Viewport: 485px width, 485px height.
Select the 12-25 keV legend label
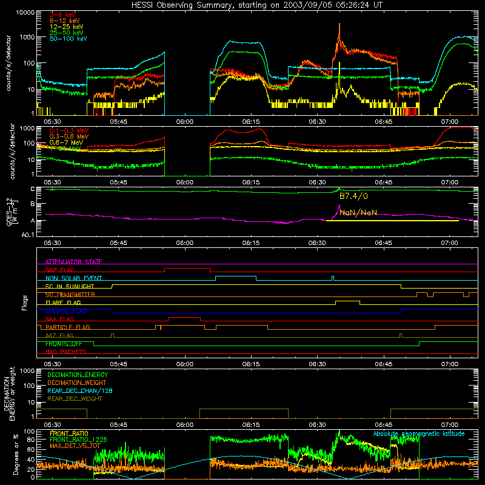point(67,27)
